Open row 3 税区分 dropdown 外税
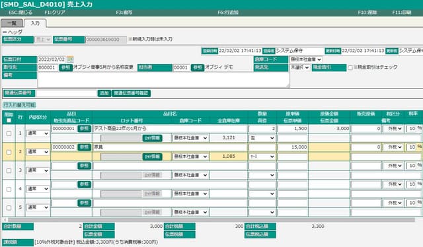 coord(394,166)
